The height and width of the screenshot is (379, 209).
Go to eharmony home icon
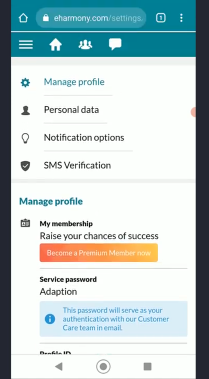[x=55, y=44]
